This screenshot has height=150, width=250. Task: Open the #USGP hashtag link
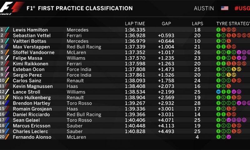coord(242,8)
